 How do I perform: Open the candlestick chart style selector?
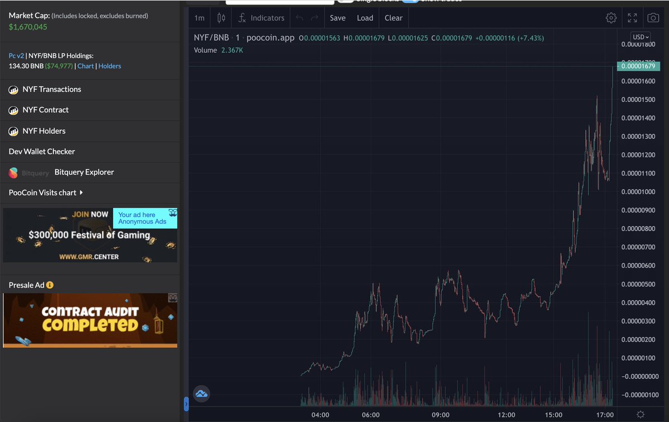[x=221, y=18]
